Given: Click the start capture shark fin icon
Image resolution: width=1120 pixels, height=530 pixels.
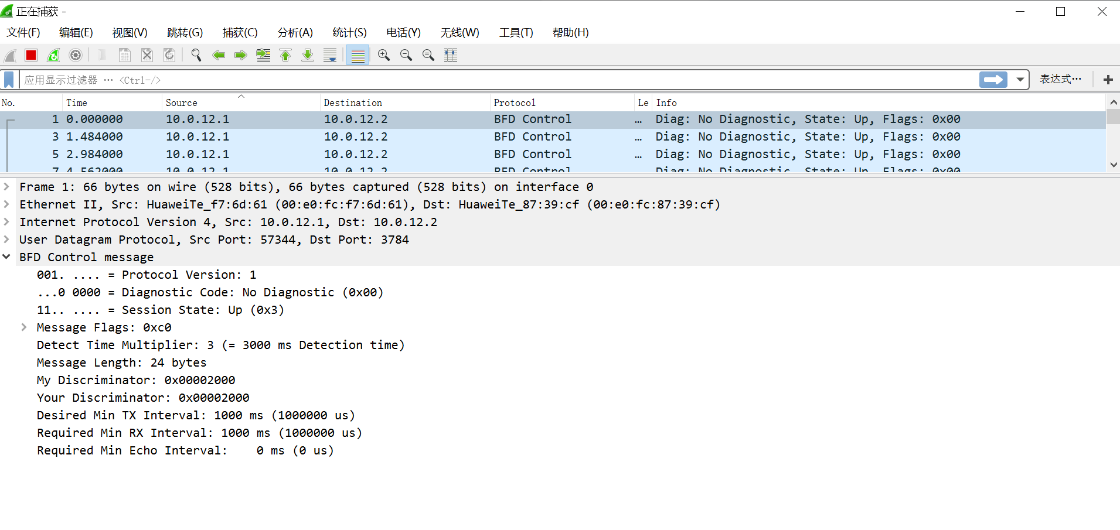Looking at the screenshot, I should (x=10, y=56).
